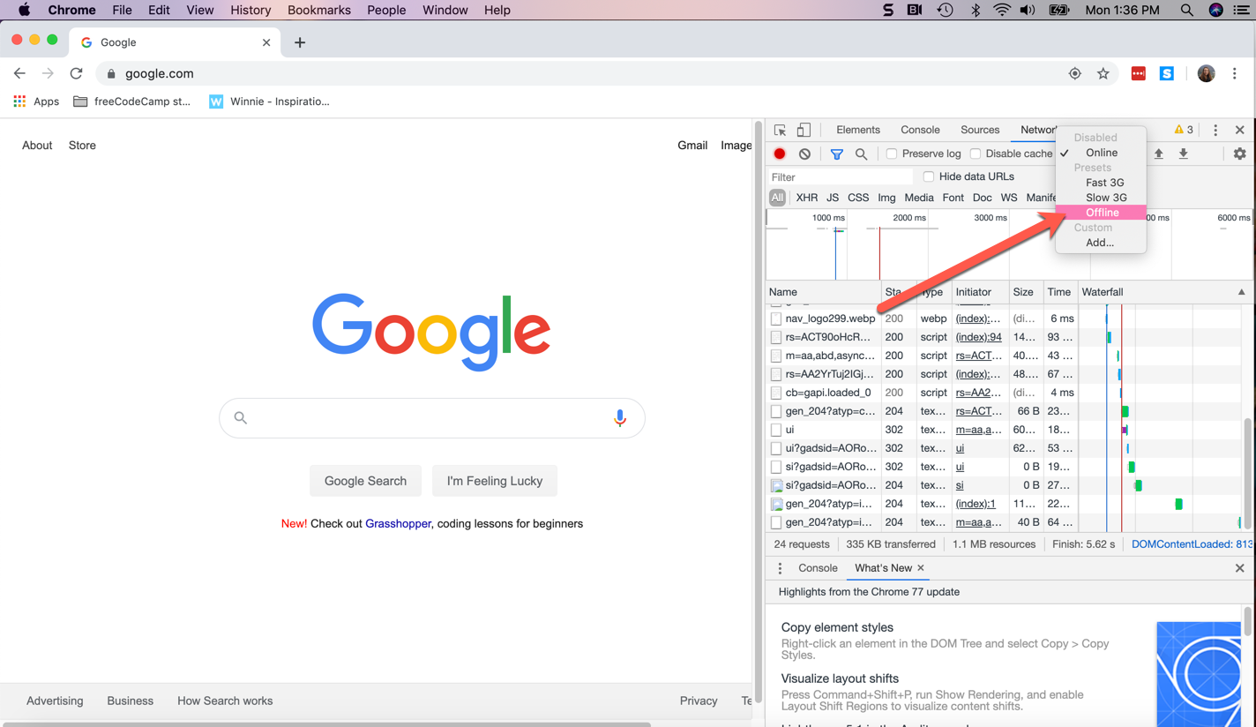Select the nav_logo299.webp row checkbox icon

[776, 319]
